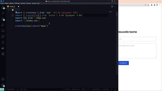Open Remote Explorer view in activity bar

3,31
